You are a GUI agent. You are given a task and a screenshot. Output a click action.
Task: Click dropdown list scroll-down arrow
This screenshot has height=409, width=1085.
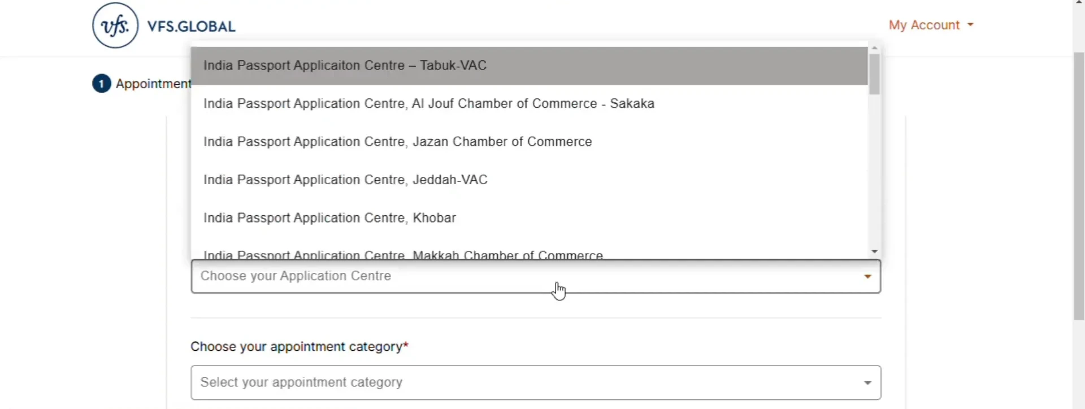click(874, 252)
